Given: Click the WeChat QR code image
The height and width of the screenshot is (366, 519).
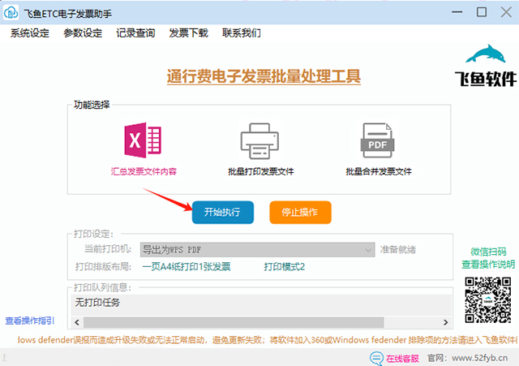Looking at the screenshot, I should pyautogui.click(x=487, y=300).
